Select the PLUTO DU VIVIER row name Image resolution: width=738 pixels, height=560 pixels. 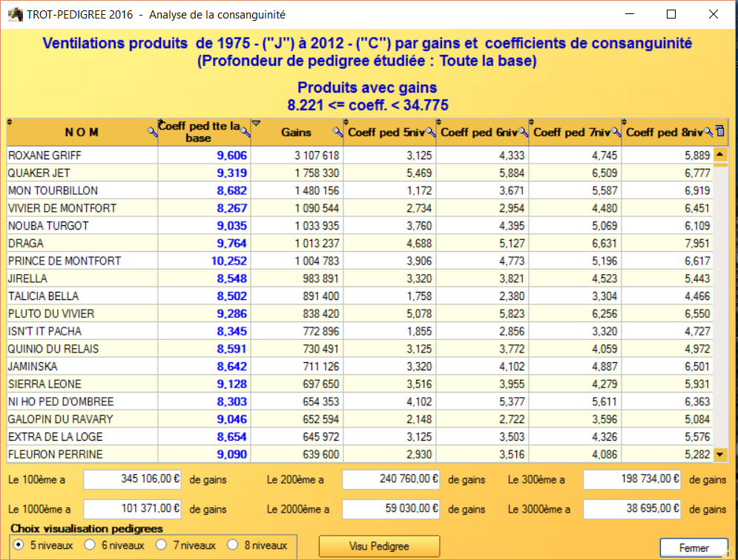[51, 313]
